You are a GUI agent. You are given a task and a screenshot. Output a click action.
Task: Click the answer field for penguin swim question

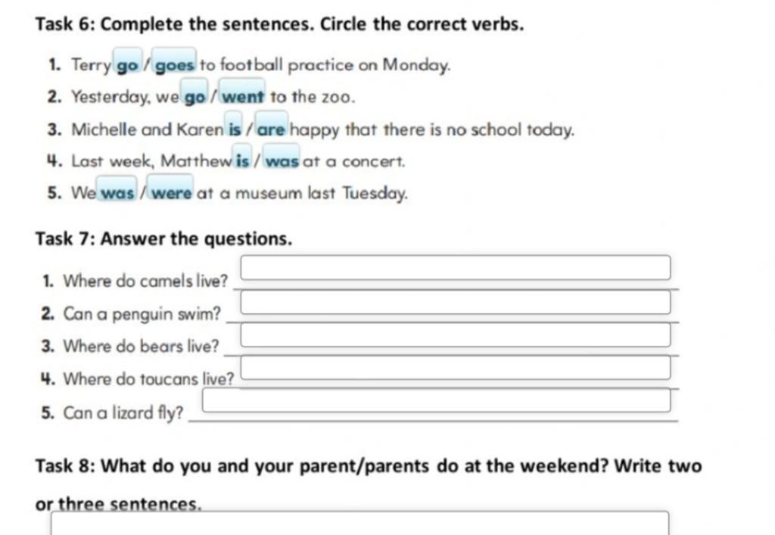click(x=456, y=303)
